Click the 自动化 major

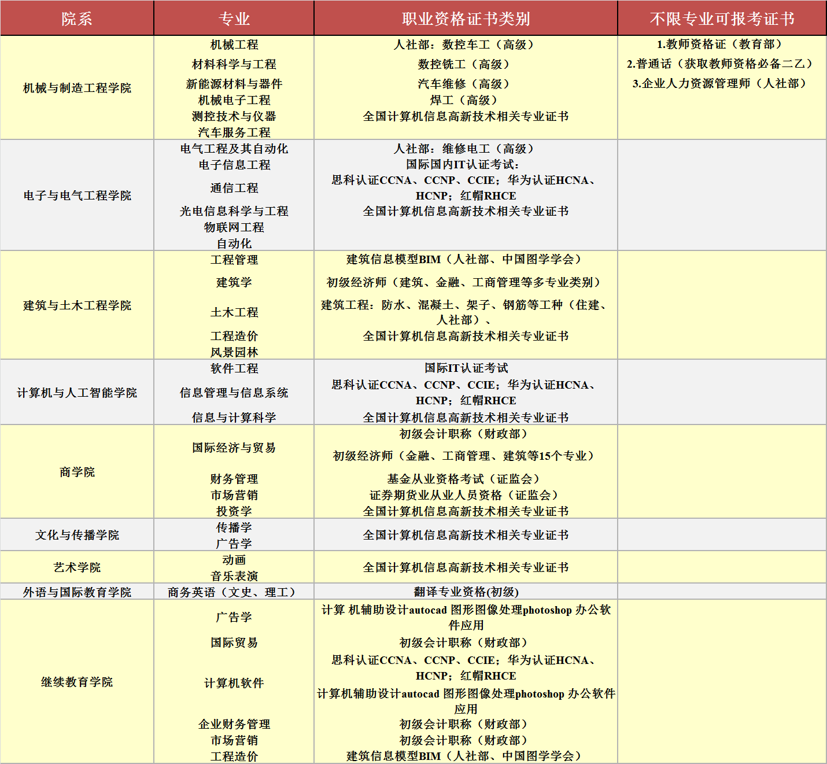234,243
